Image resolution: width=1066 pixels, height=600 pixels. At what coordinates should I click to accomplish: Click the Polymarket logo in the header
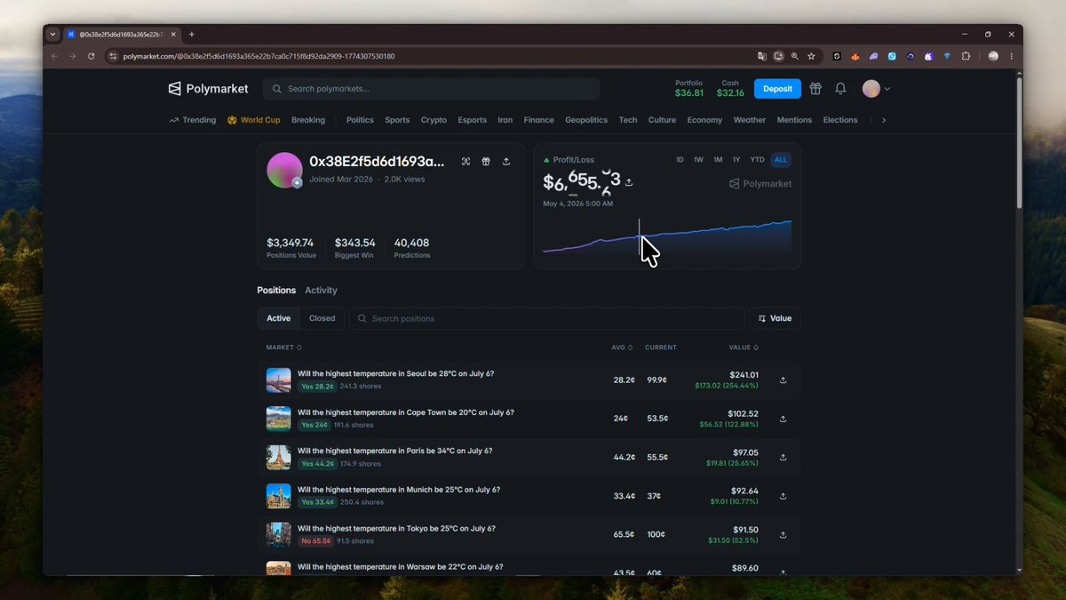[208, 89]
